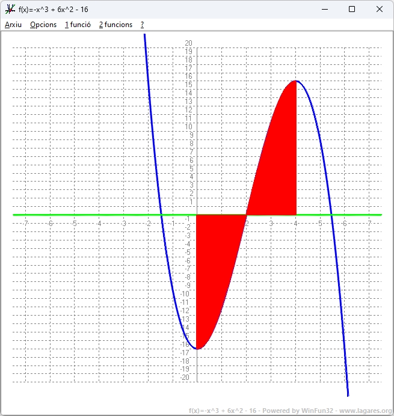Click the WinFun app icon in title bar
Screen dimensions: 394x416
(10, 9)
